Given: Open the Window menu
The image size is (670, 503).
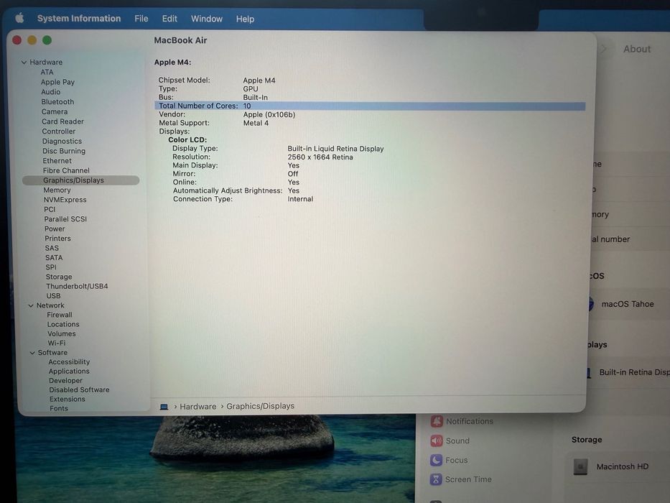Looking at the screenshot, I should click(206, 19).
